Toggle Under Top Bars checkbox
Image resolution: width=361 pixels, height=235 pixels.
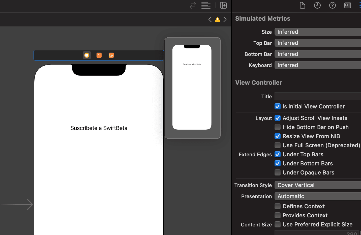point(278,154)
